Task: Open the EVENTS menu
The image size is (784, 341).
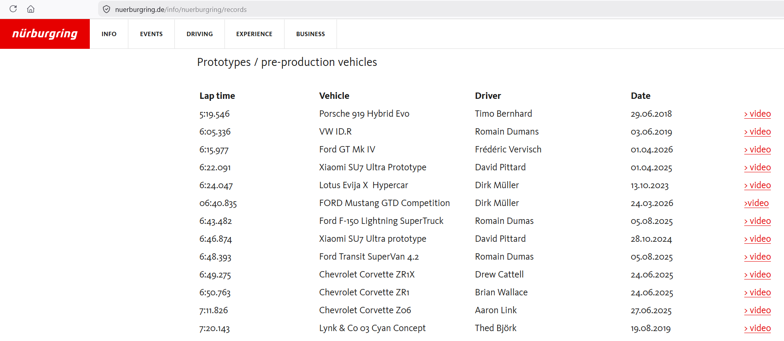Action: [x=151, y=34]
